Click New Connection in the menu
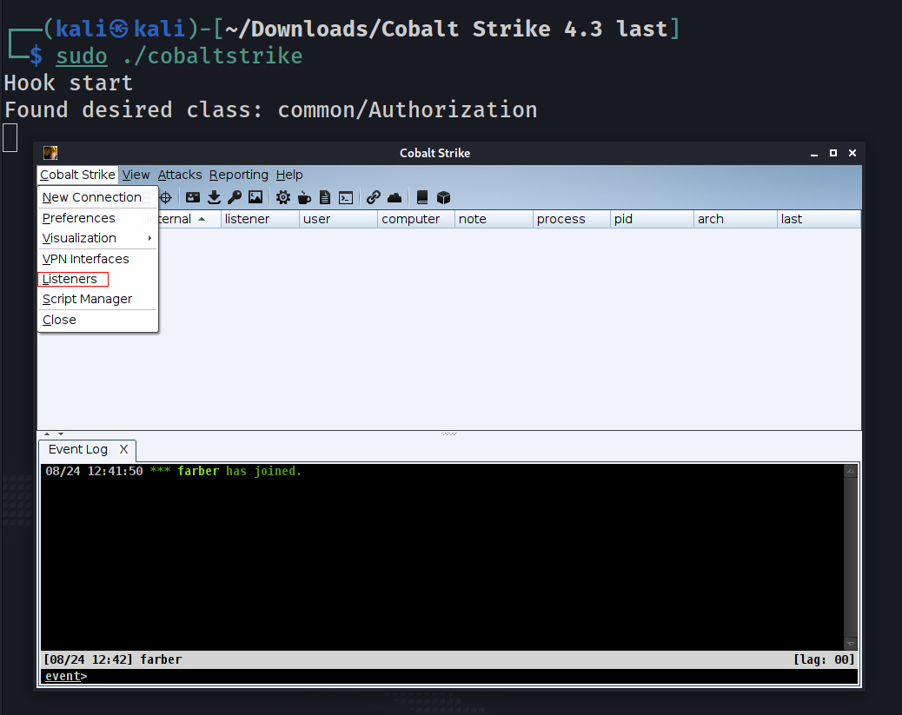Screen dimensions: 902x715 pyautogui.click(x=92, y=197)
